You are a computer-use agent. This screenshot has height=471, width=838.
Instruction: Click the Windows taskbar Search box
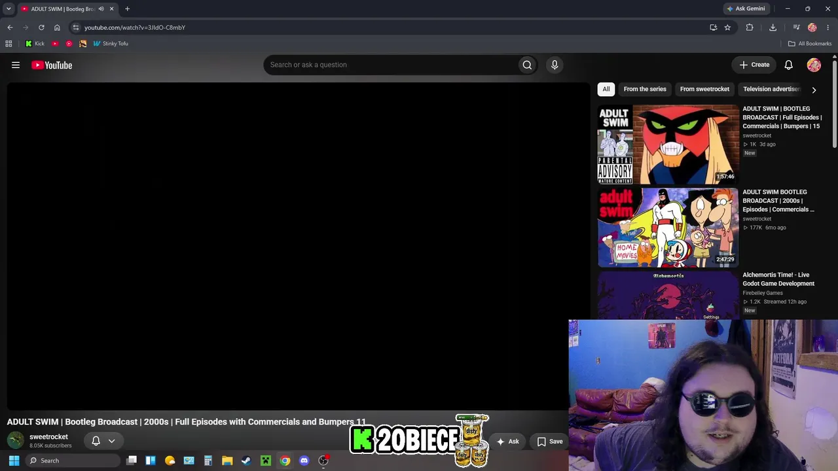click(72, 461)
